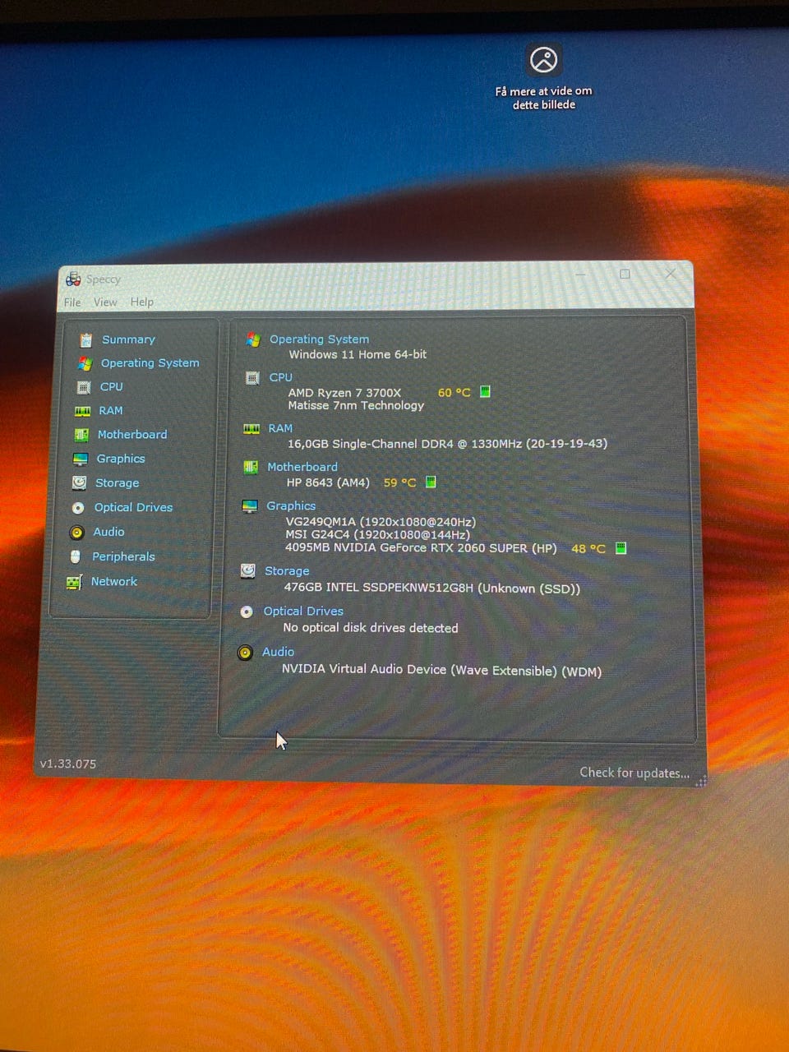Click the Network sidebar icon
Image resolution: width=789 pixels, height=1052 pixels.
tap(74, 582)
